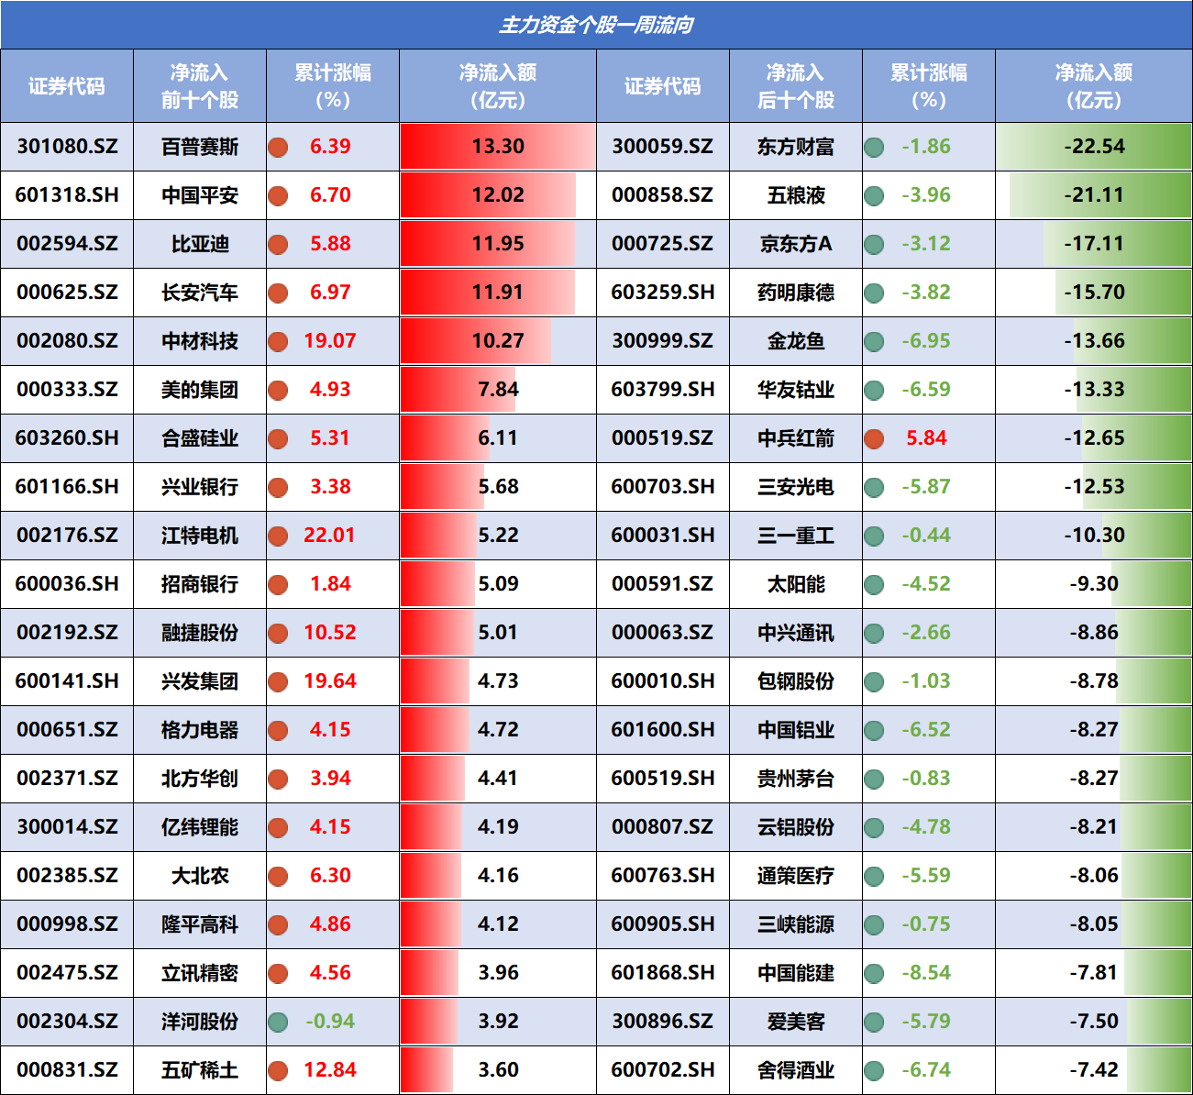
Task: Click the green dot in 舍得酒业 row
Action: tap(874, 1070)
